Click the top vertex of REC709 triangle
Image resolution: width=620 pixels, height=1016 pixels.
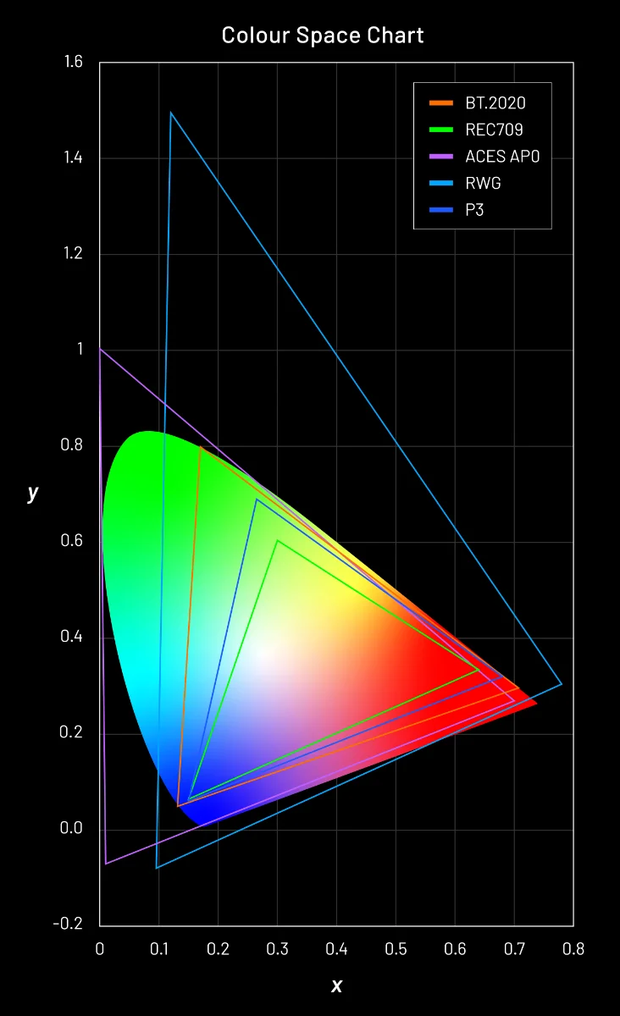tap(277, 540)
